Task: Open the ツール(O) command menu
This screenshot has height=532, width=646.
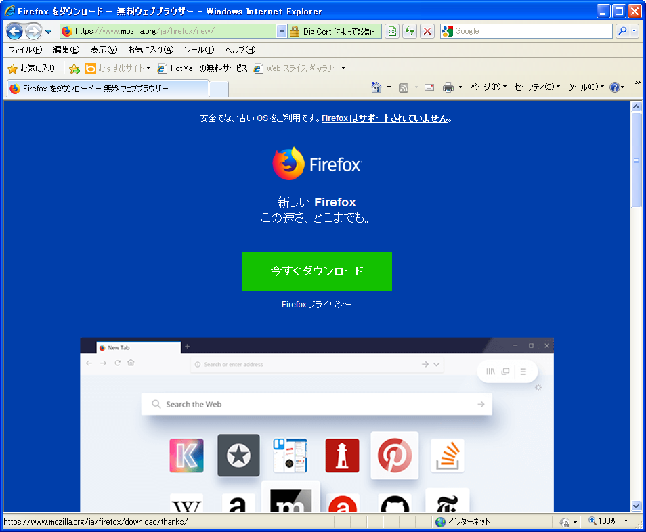Action: [x=586, y=87]
